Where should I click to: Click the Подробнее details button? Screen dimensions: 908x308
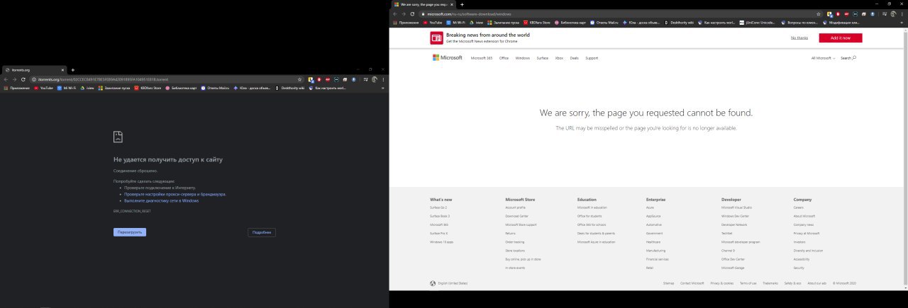262,232
